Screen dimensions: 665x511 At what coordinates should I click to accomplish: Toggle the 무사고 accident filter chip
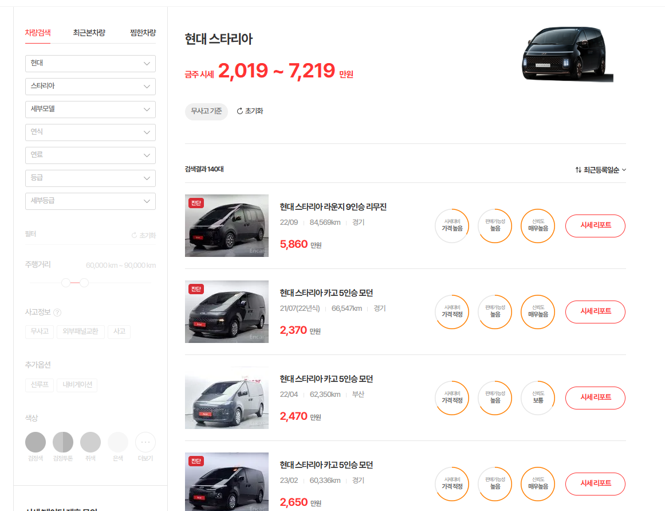pyautogui.click(x=40, y=331)
